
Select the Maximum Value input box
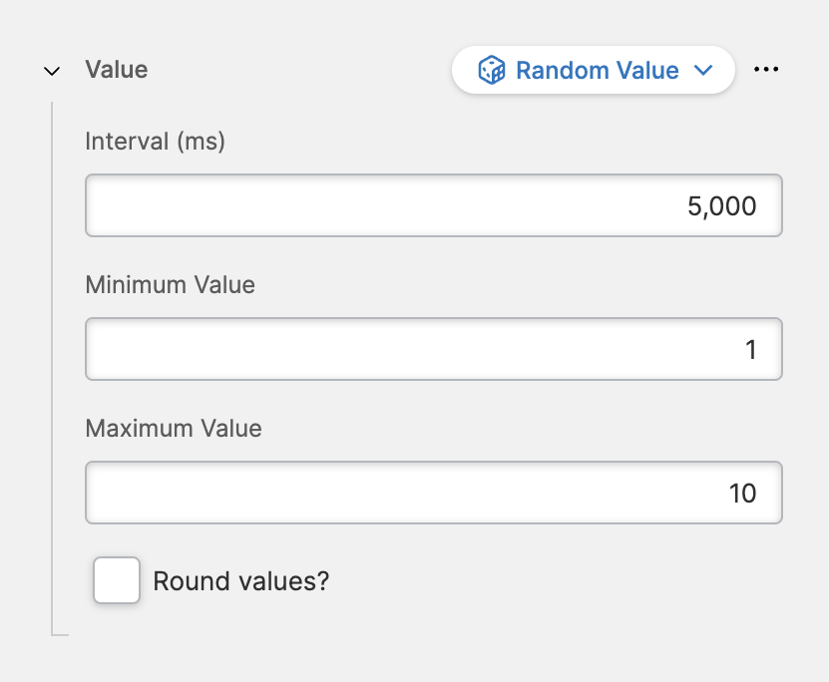(x=433, y=493)
